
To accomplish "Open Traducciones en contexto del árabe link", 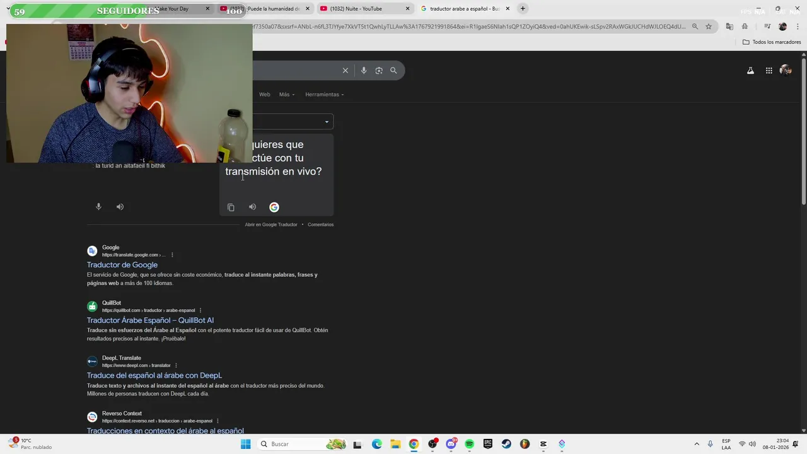I will pyautogui.click(x=165, y=431).
